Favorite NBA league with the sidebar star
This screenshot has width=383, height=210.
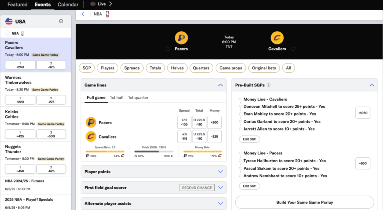(x=7, y=33)
